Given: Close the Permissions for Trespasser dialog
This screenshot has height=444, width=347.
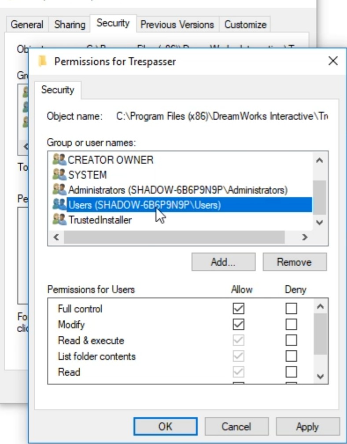Looking at the screenshot, I should (x=333, y=61).
